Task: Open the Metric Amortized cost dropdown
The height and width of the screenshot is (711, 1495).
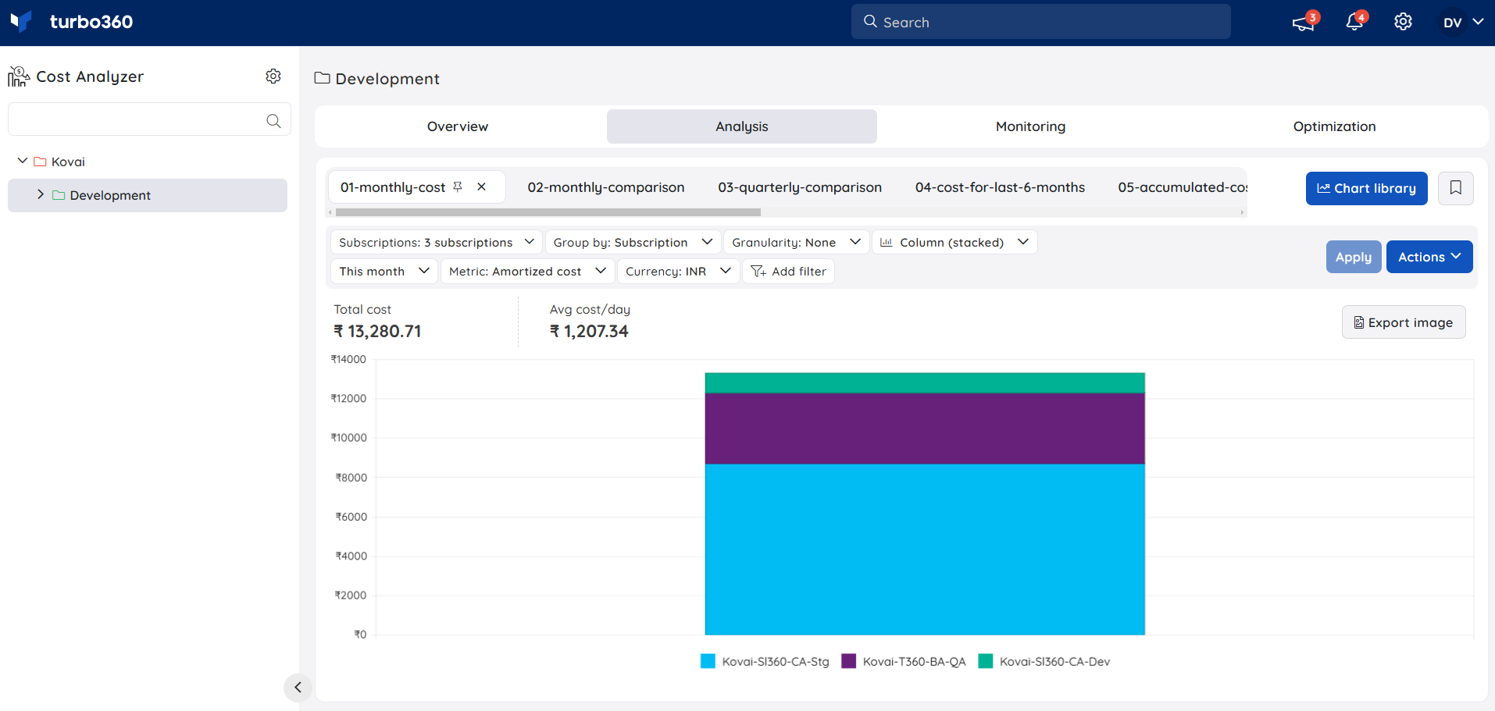Action: tap(527, 271)
